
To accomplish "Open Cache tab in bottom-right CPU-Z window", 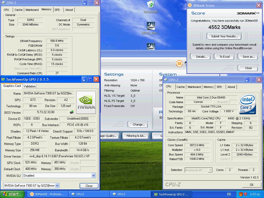I will tap(181, 87).
